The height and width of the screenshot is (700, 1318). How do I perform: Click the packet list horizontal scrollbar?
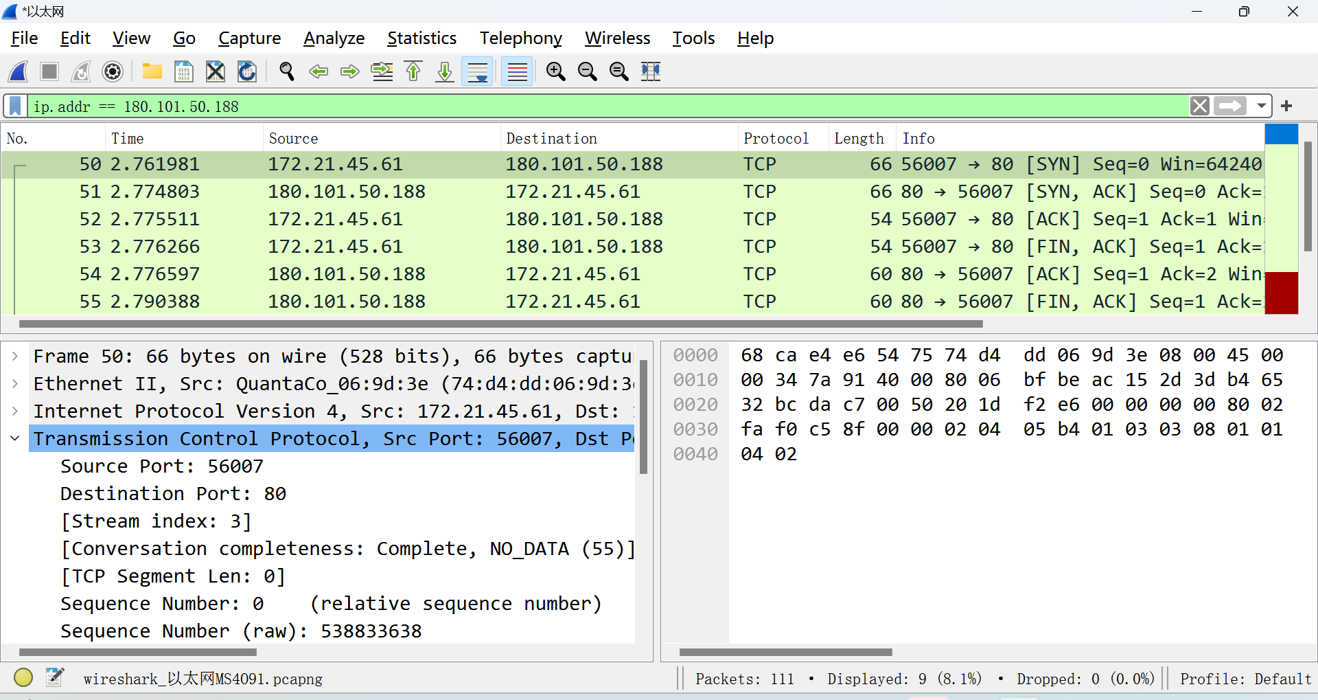501,324
